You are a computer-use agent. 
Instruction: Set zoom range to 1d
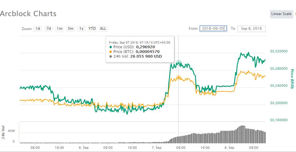pyautogui.click(x=38, y=29)
